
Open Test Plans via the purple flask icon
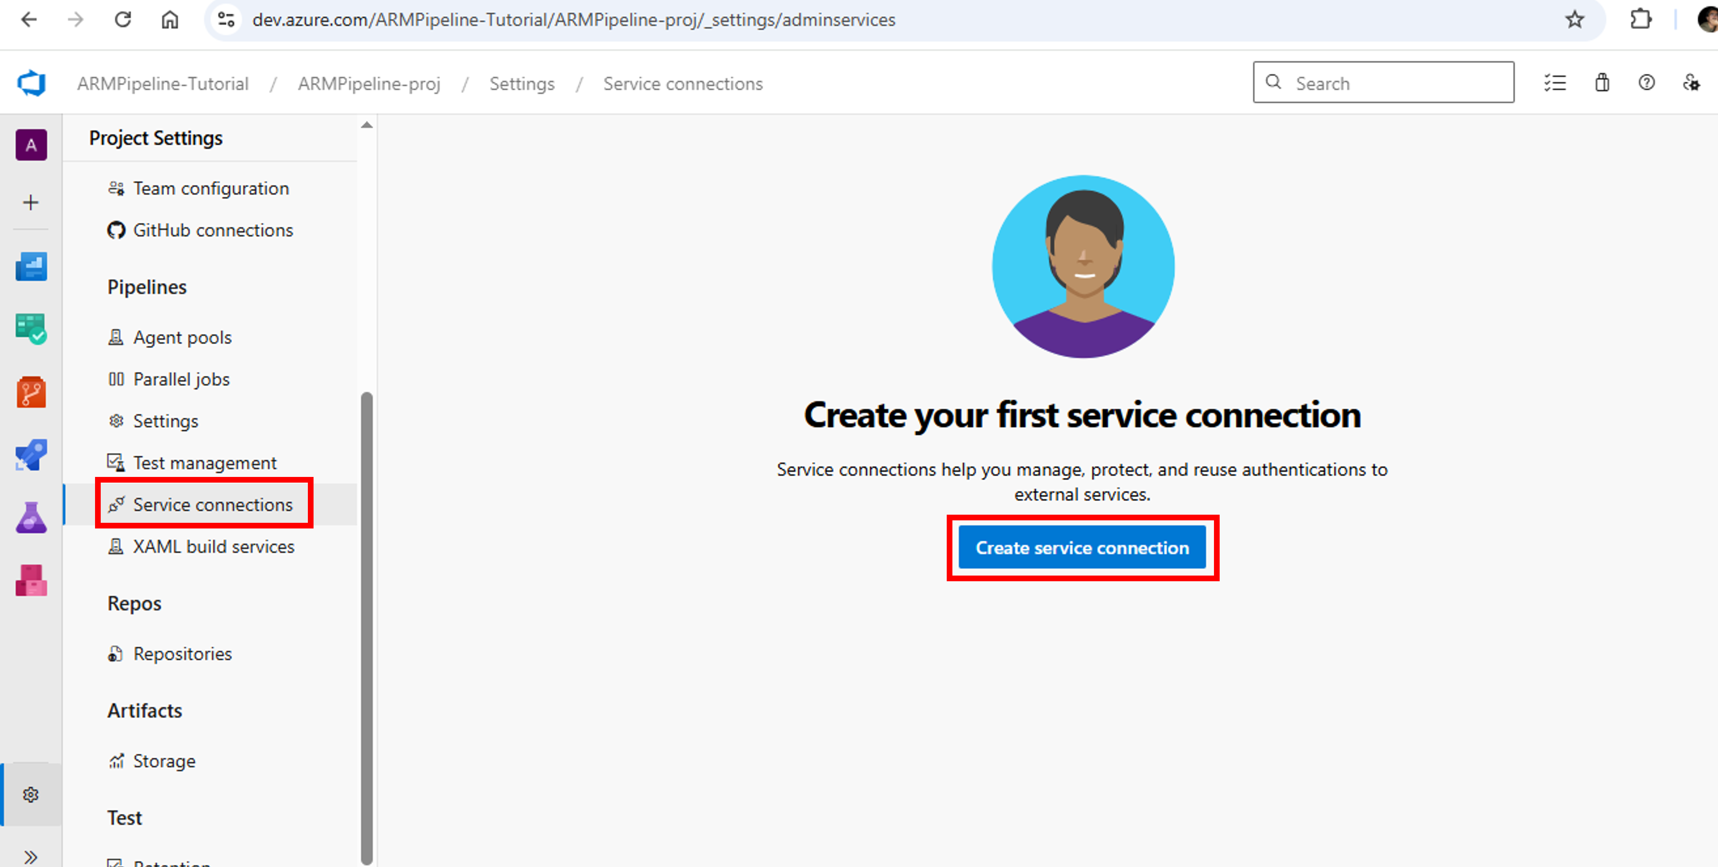click(31, 517)
